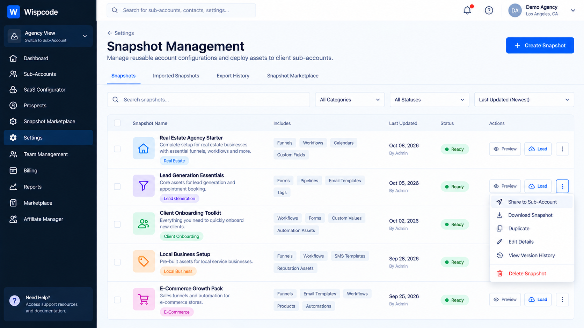Select all snapshots with the header checkbox
This screenshot has width=584, height=328.
[117, 123]
